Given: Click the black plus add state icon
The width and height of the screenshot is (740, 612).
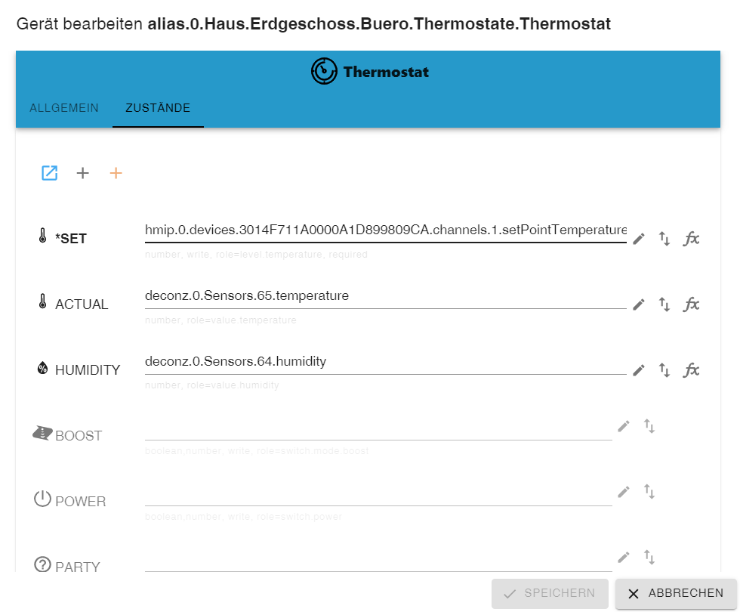Looking at the screenshot, I should tap(82, 173).
